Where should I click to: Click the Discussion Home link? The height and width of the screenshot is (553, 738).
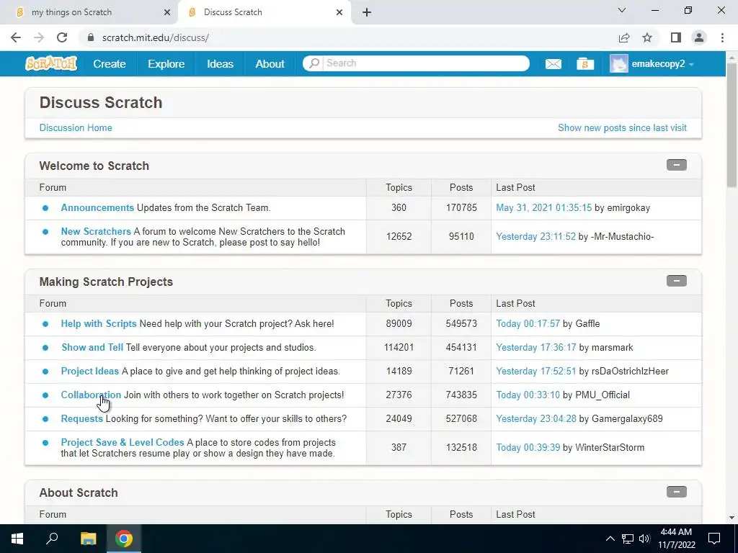click(76, 128)
